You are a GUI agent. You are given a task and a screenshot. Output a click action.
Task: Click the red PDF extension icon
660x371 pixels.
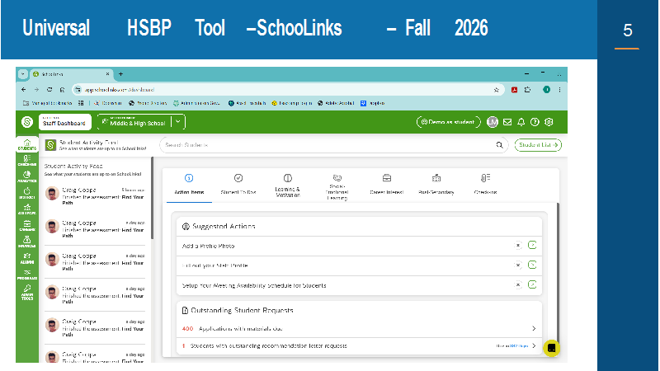coord(514,90)
